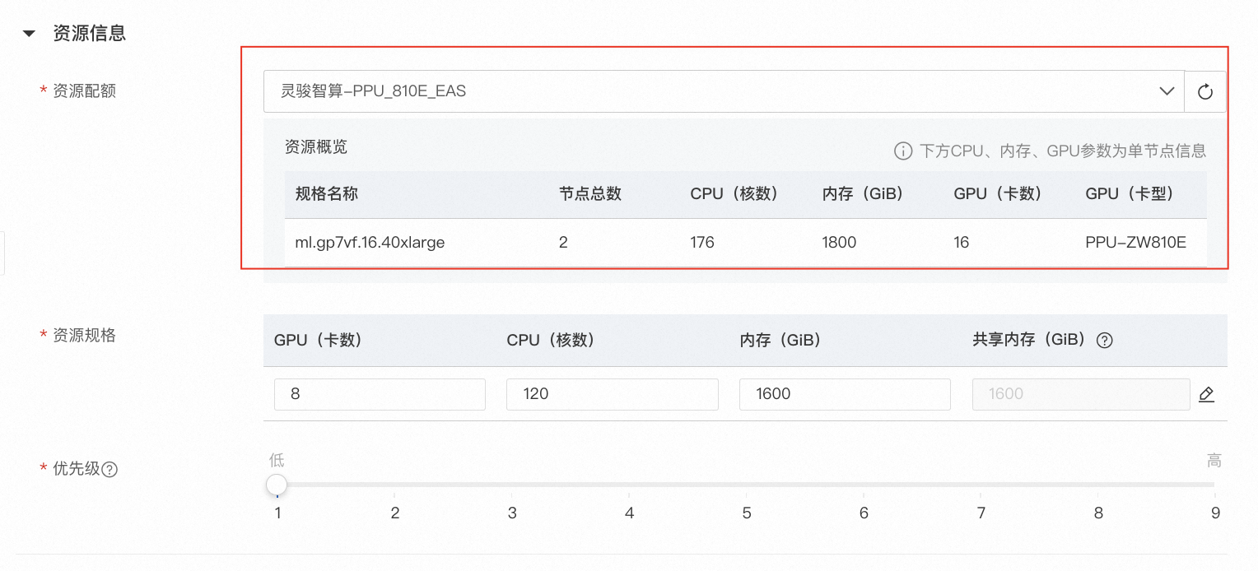Click the dropdown chevron arrow for resource quota
Screen dimensions: 1258x571
tap(1166, 91)
